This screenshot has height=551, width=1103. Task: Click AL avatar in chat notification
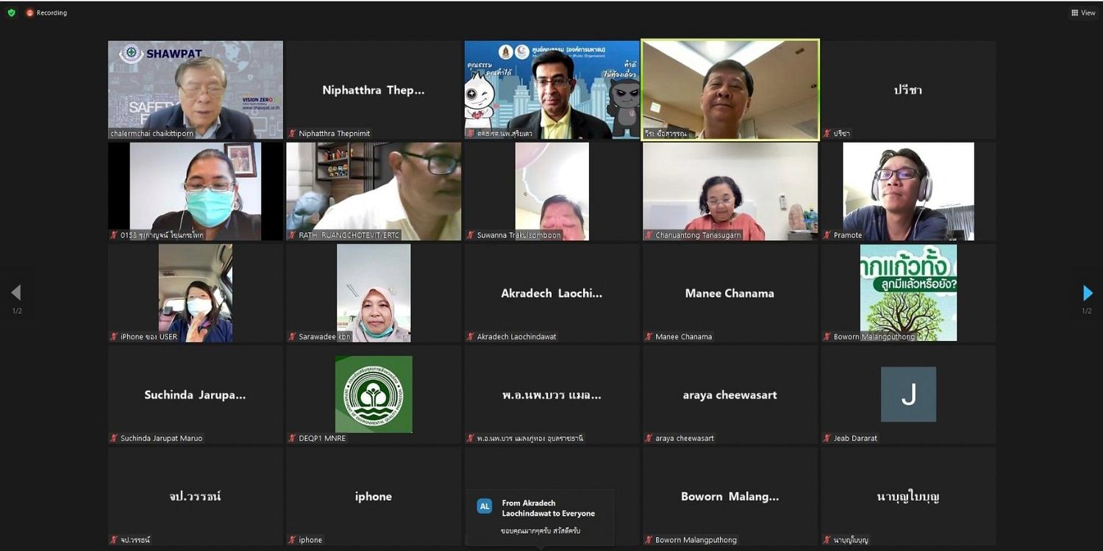tap(485, 506)
